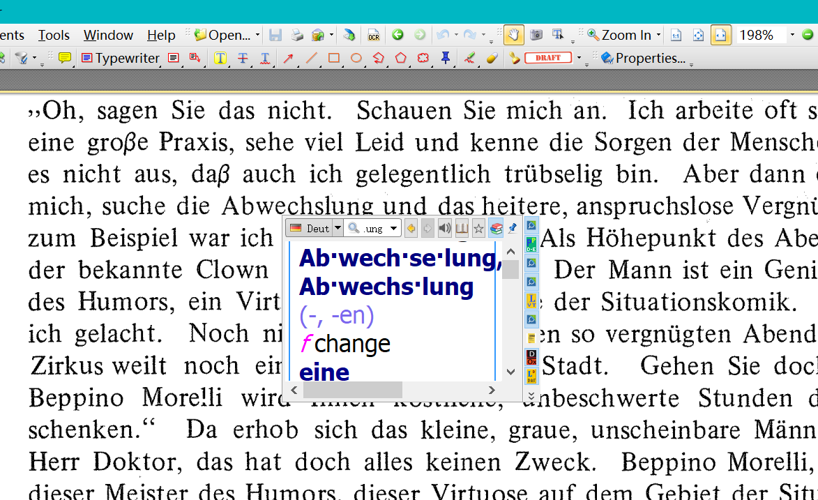818x500 pixels.
Task: Select the D Ox dictionary icon
Action: coord(531,358)
